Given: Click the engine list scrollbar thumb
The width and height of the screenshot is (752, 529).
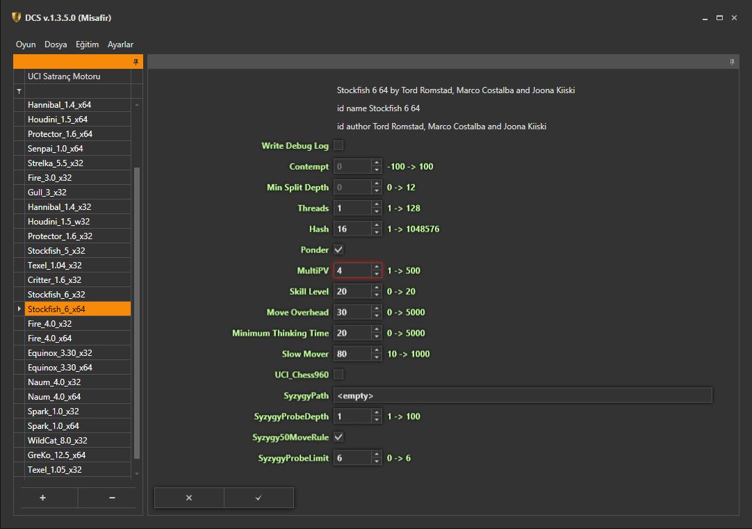Looking at the screenshot, I should 137,313.
